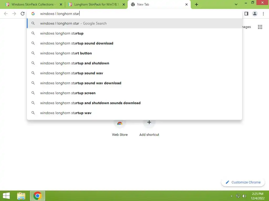Click search icon beside 'windows longhorn startup wav'
Viewport: 269px width, 201px height.
click(x=33, y=113)
